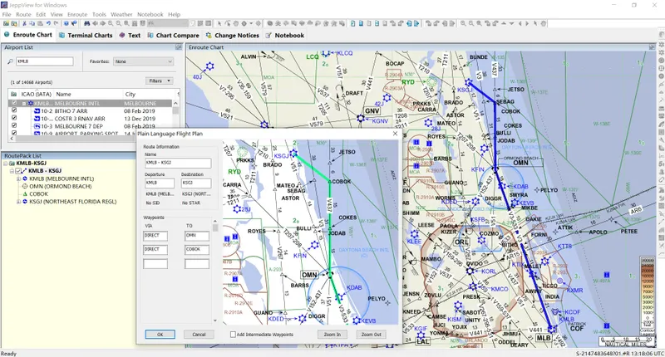Click the waypoints list vertical scrollbar
665x357 pixels.
[215, 271]
